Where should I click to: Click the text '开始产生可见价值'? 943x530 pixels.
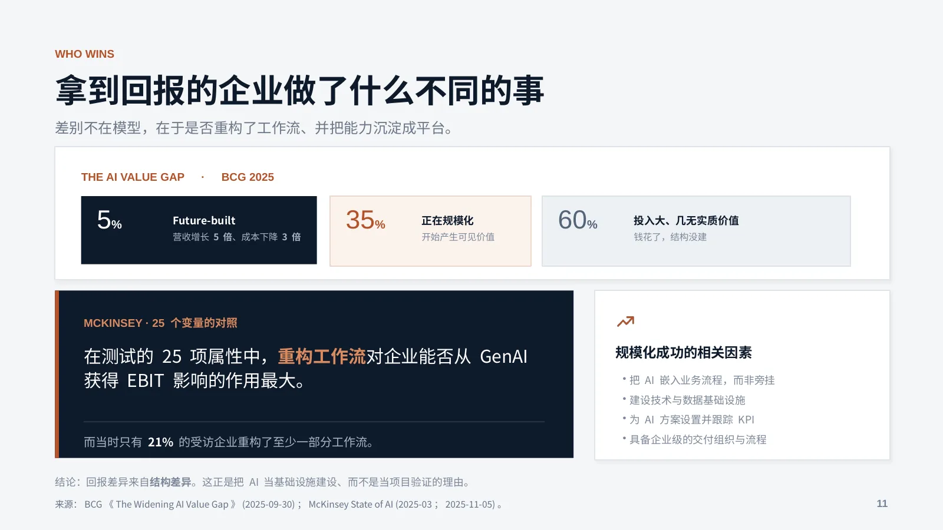point(458,237)
